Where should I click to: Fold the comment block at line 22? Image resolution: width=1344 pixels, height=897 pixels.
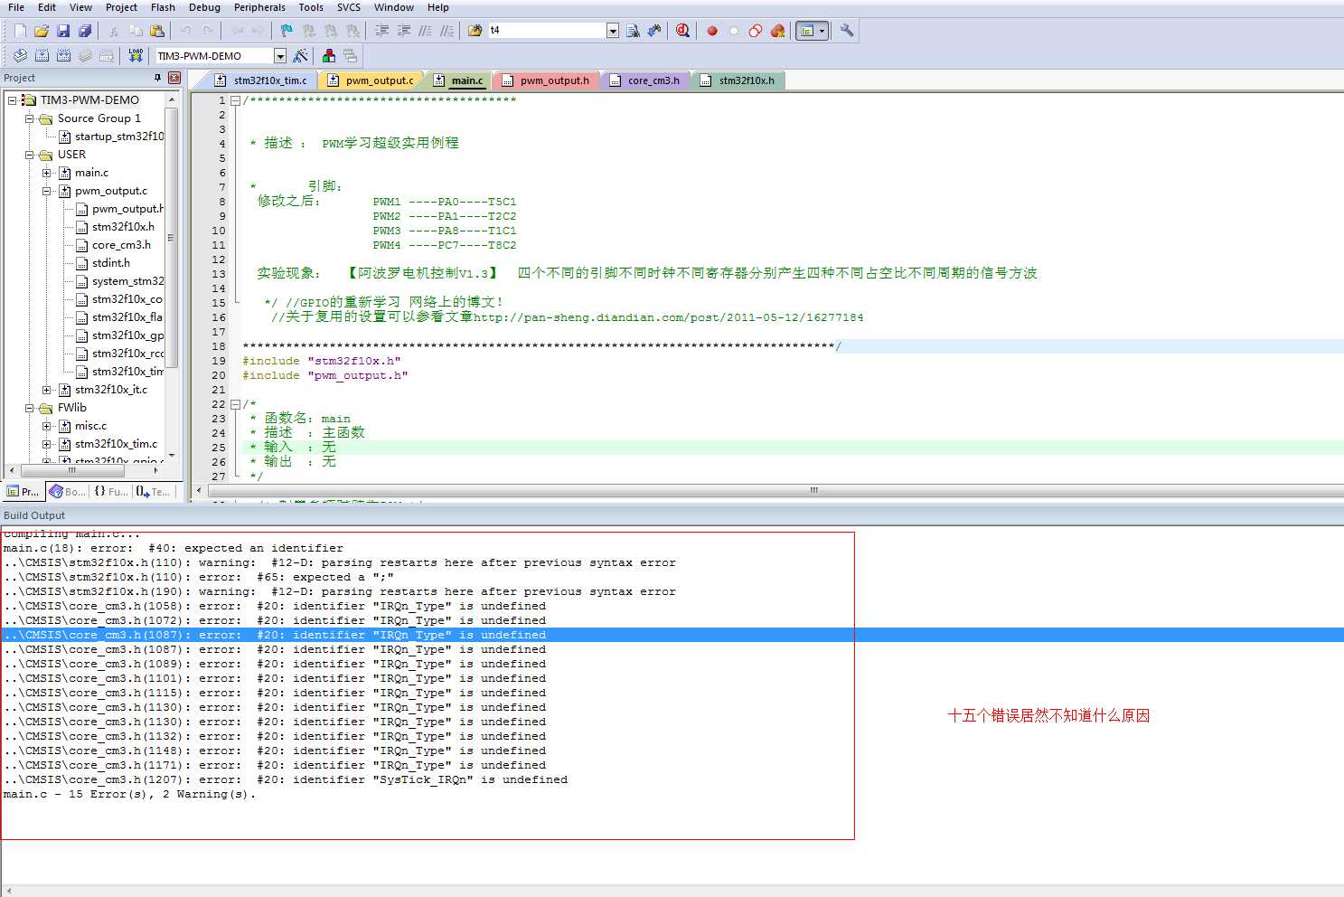tap(235, 404)
